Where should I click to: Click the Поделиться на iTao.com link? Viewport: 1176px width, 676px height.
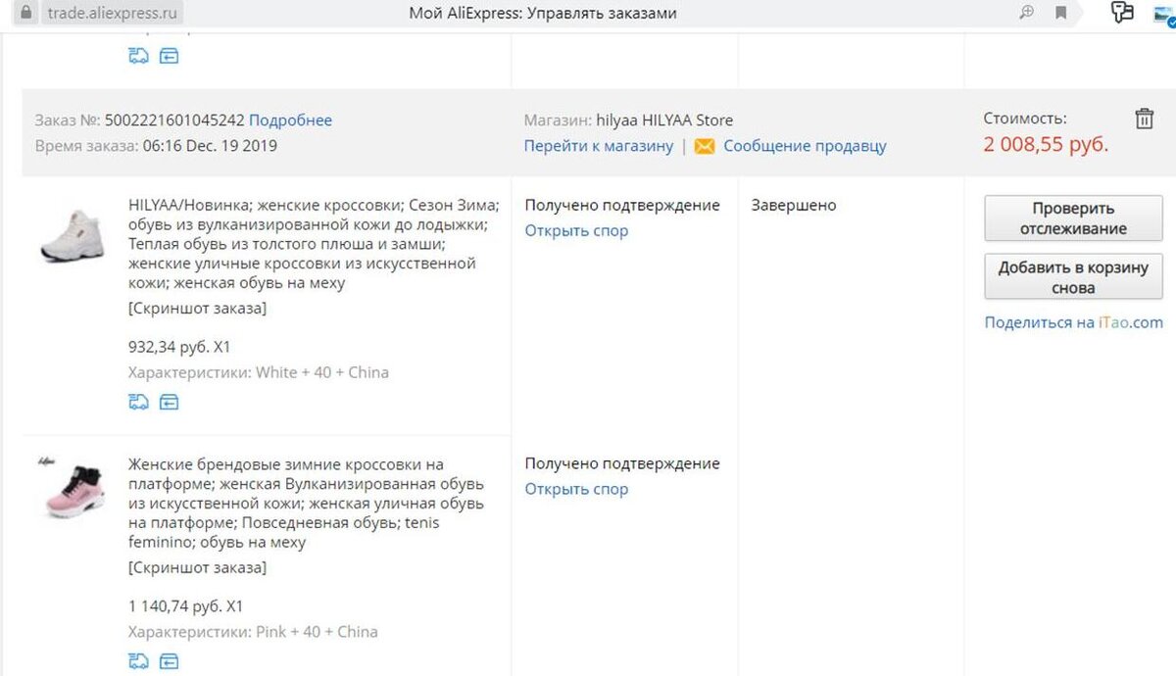1073,322
